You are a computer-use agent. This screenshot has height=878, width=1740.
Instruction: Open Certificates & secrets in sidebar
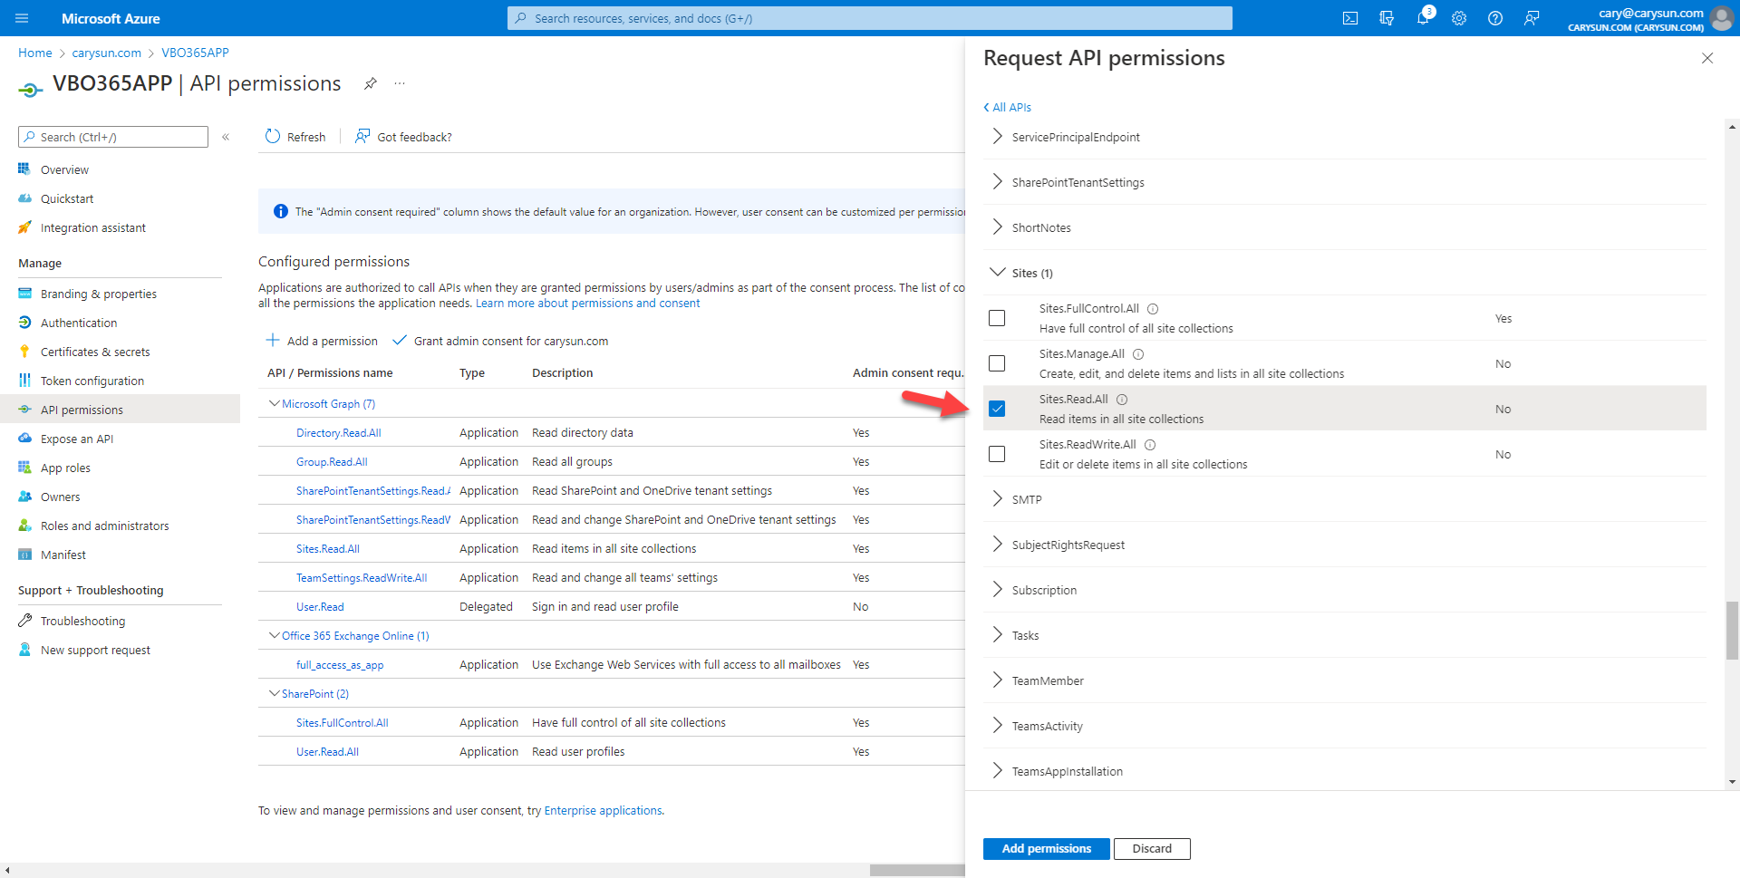coord(94,352)
